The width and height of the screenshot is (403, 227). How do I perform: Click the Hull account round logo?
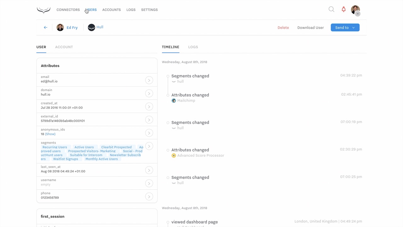point(91,27)
